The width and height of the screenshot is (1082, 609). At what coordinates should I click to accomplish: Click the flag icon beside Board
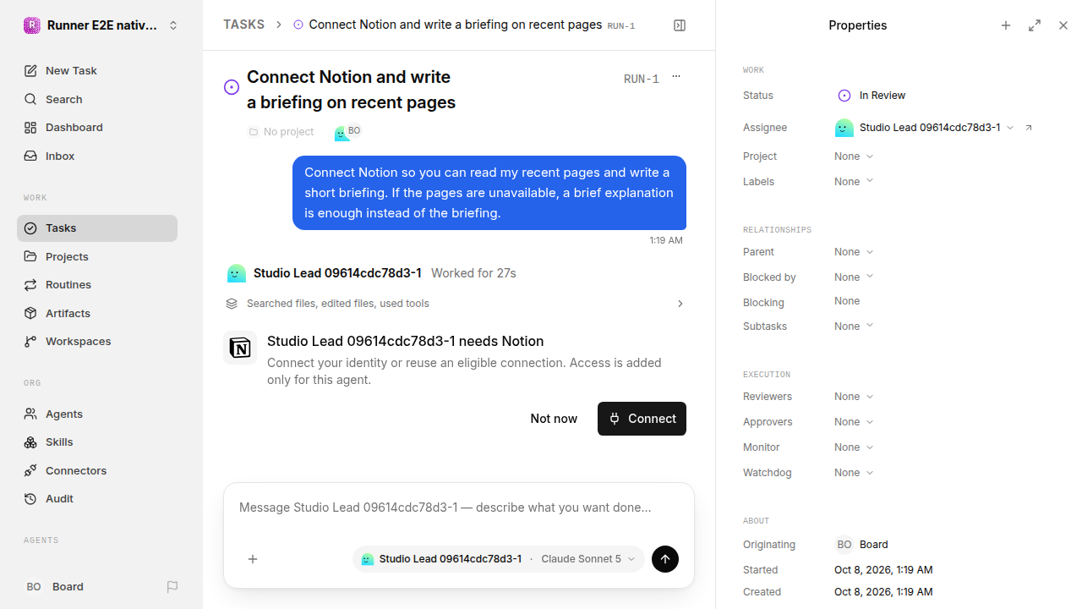point(172,587)
